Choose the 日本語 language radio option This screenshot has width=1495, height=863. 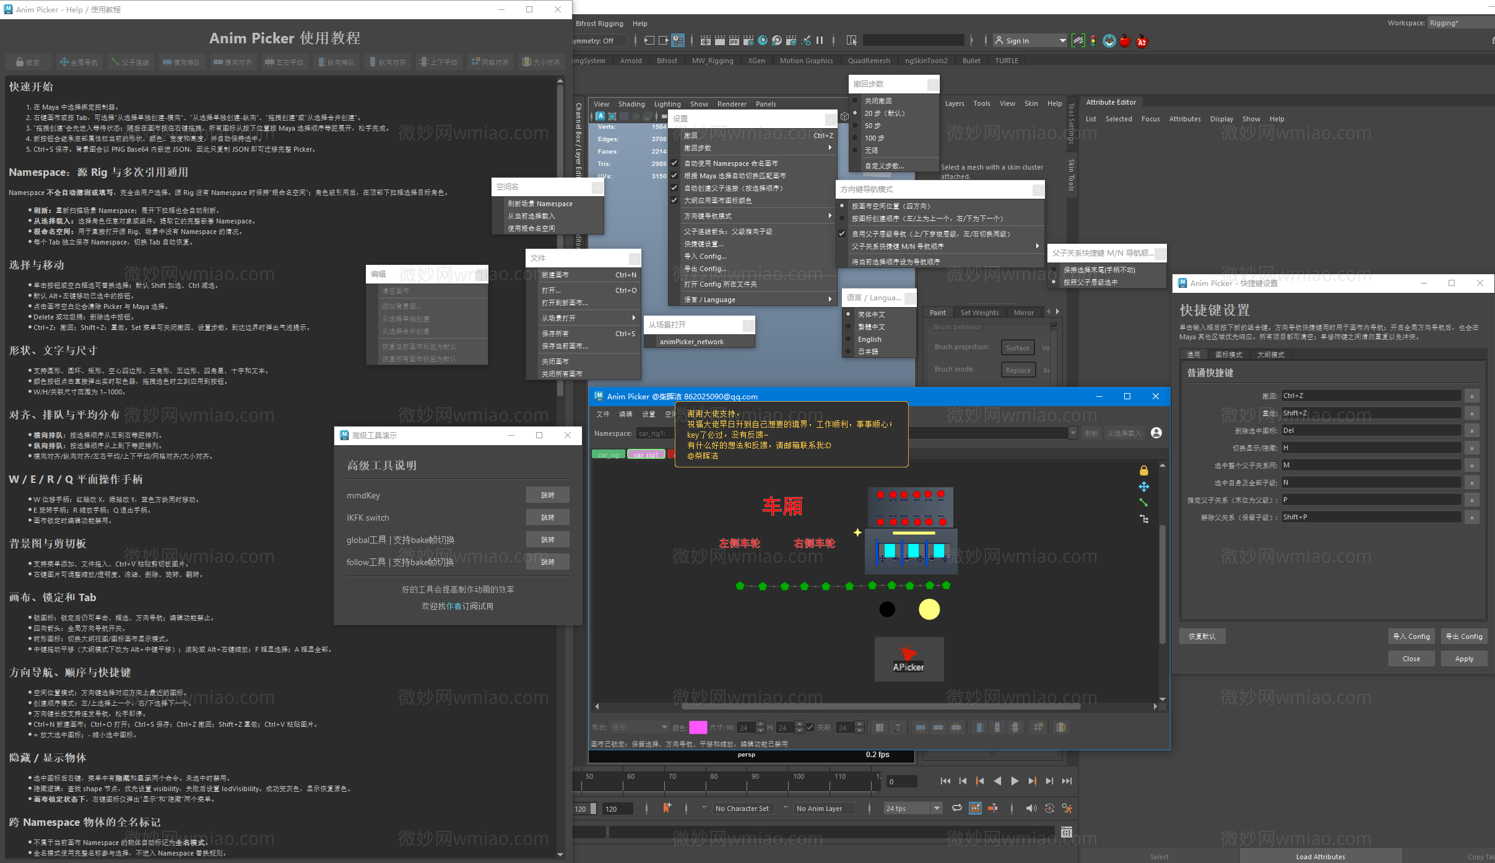(x=849, y=352)
